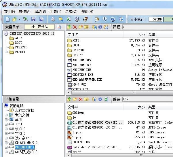
Task: Click the Help question mark icon
Action: 113,19
